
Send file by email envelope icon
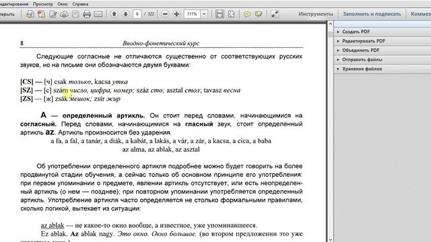coord(98,14)
